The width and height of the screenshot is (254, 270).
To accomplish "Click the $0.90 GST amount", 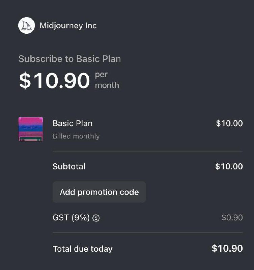I will tap(232, 218).
